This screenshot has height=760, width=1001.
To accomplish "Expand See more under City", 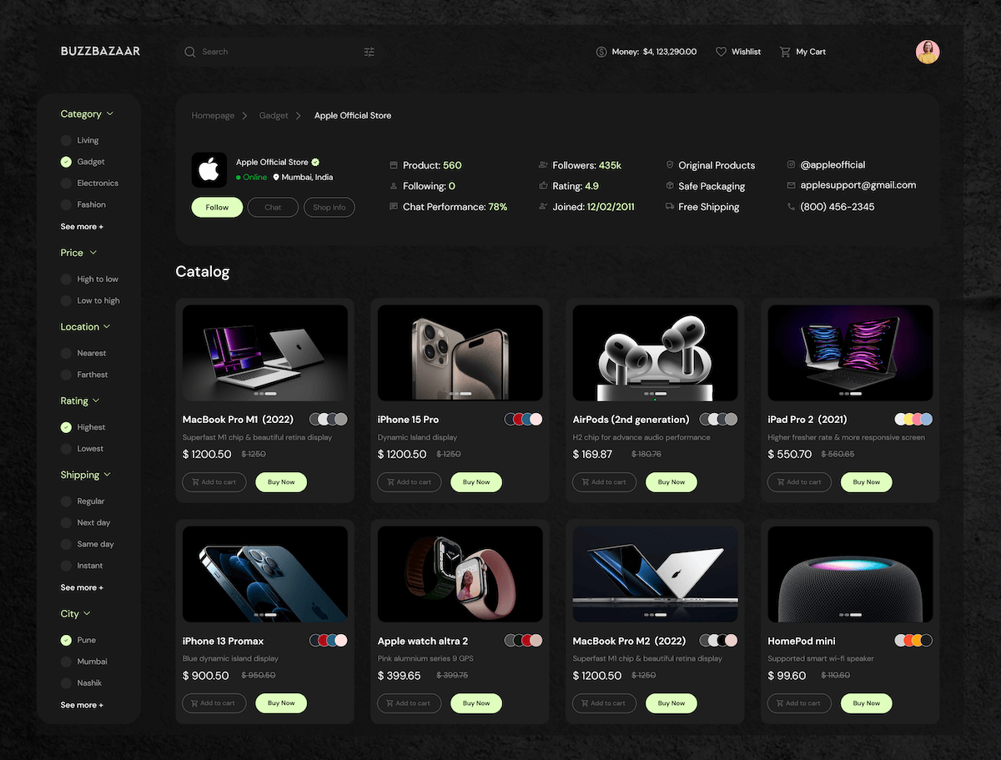I will (82, 706).
